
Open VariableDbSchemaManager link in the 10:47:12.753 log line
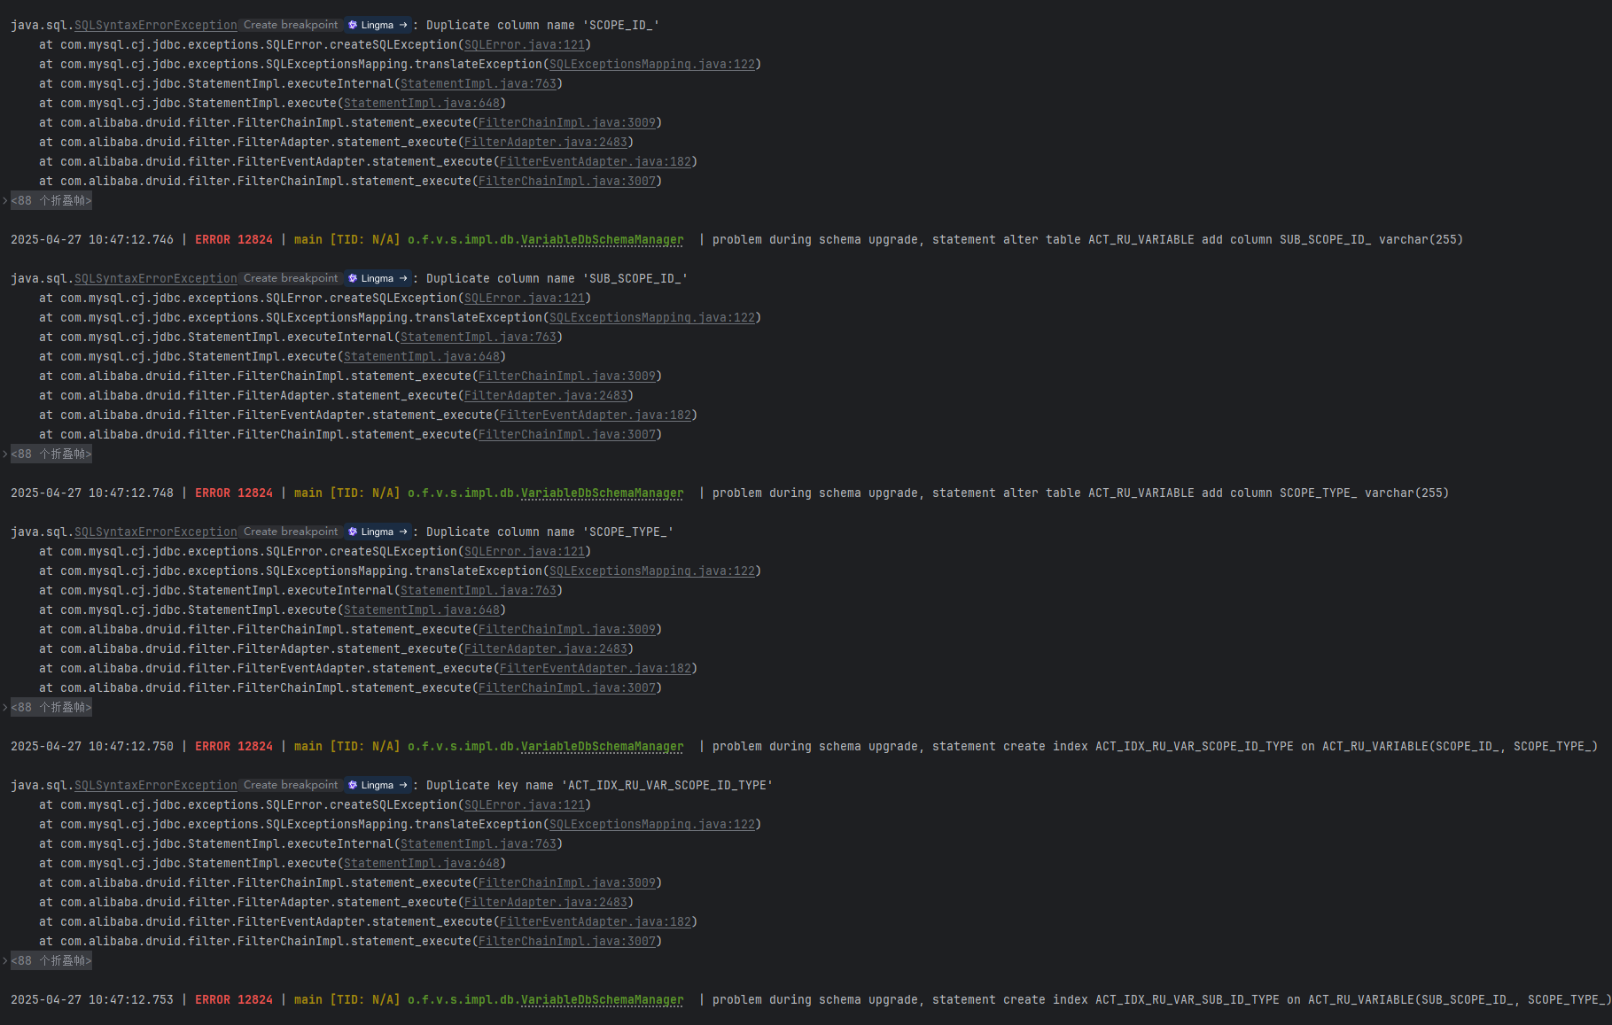click(602, 1000)
